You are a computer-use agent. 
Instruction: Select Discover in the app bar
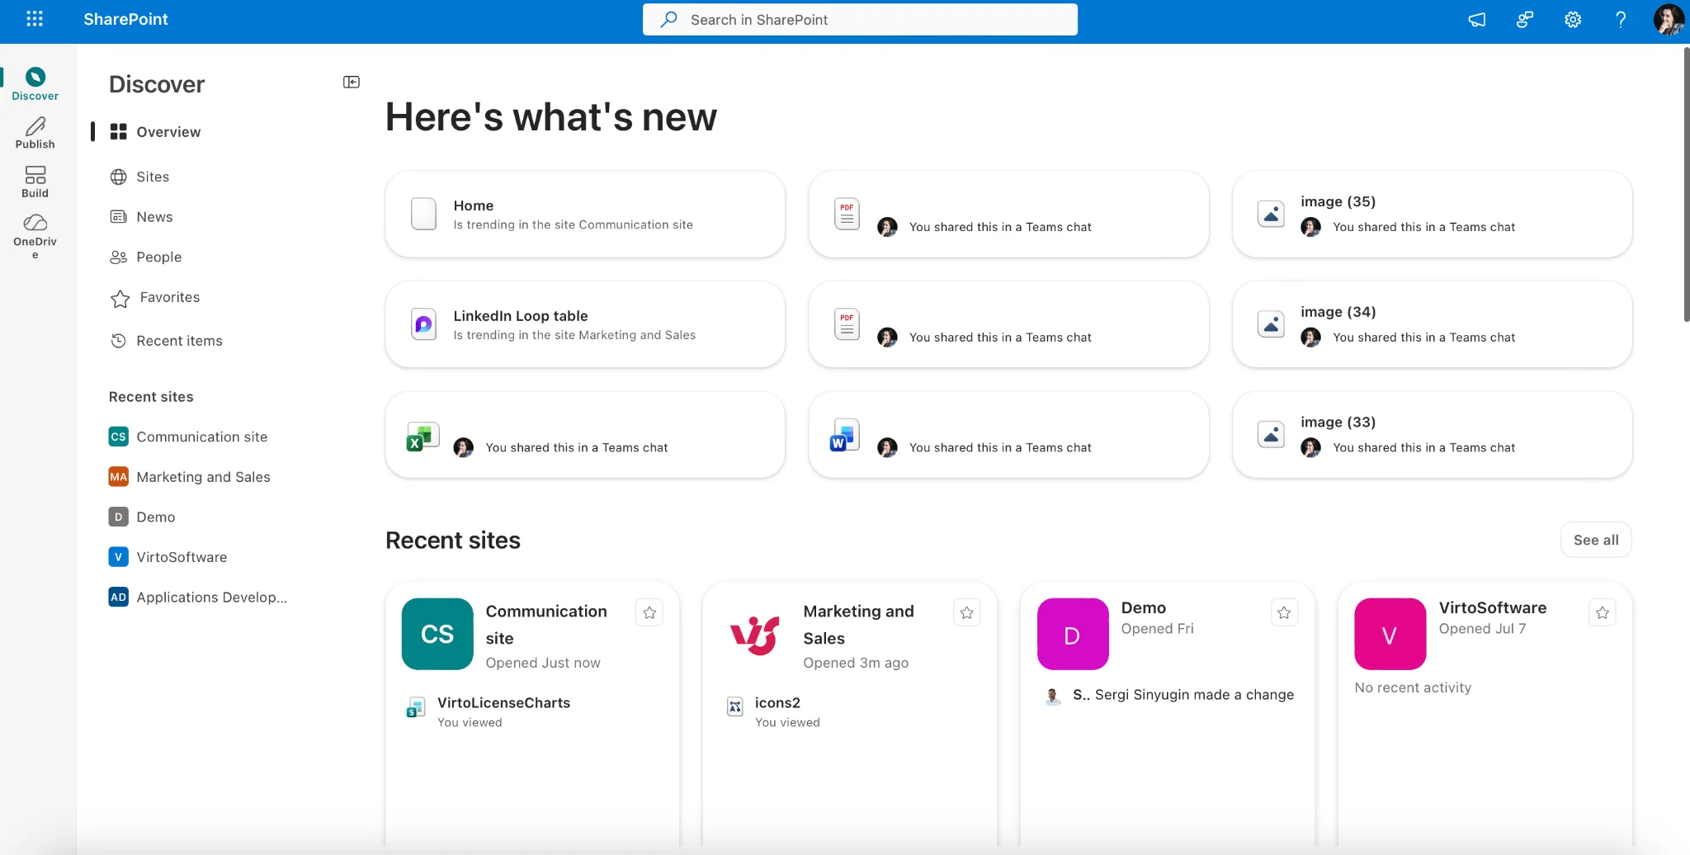point(35,84)
